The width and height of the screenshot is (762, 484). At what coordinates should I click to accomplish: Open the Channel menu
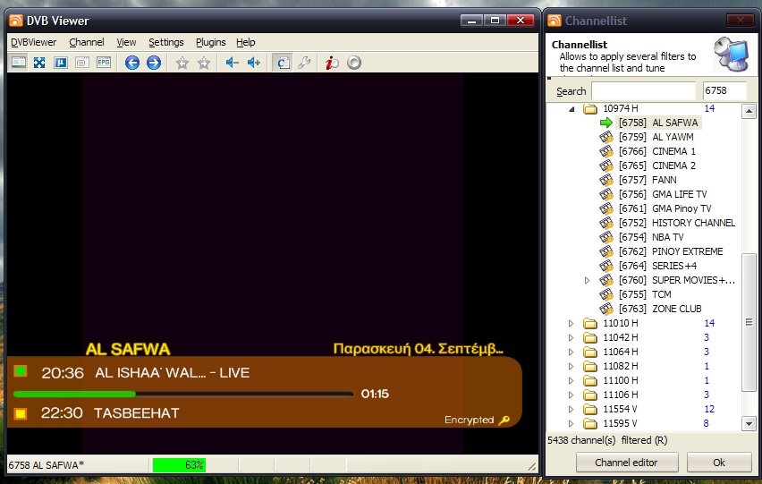tap(87, 42)
